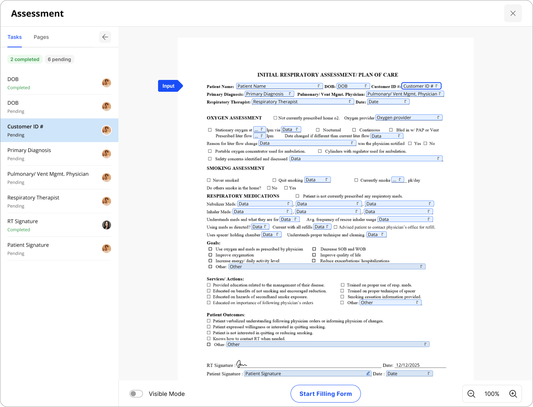
Task: Click the avatar beside Primary Diagnosis task
Action: [107, 154]
